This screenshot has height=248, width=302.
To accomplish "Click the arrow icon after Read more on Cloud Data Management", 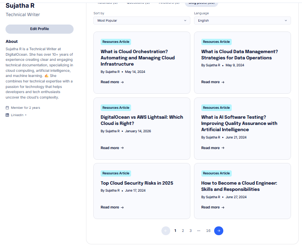I will (x=223, y=82).
